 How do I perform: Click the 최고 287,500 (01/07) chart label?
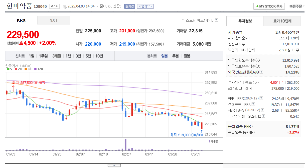[x=28, y=83]
